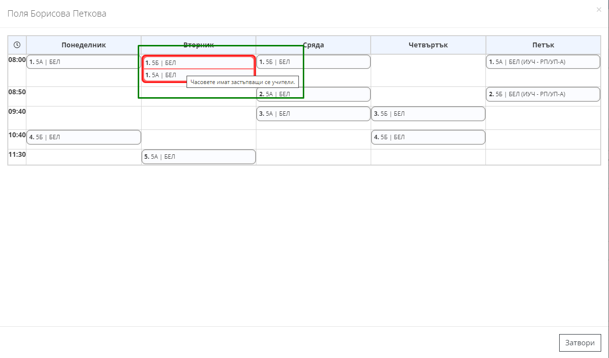Select Monday lesson 1. 5А | БЕЛ

84,62
